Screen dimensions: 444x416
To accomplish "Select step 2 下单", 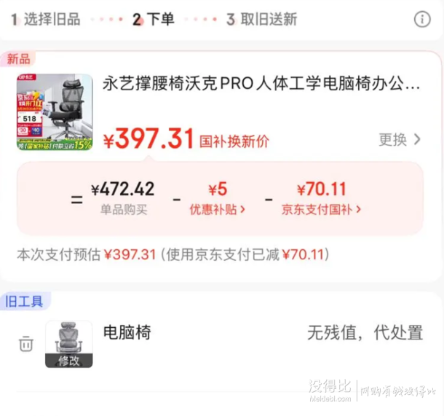I will pos(153,19).
